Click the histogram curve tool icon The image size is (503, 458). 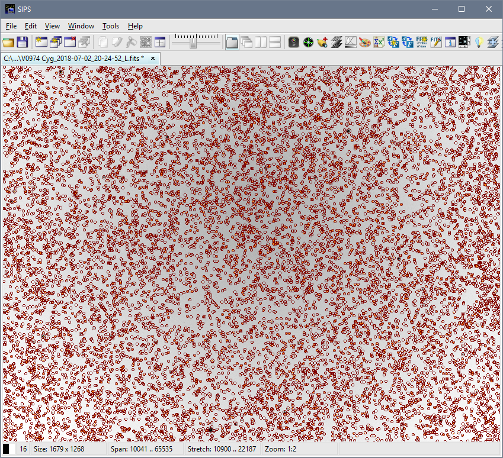350,42
